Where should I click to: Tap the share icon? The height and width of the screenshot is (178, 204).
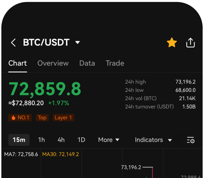tap(190, 43)
